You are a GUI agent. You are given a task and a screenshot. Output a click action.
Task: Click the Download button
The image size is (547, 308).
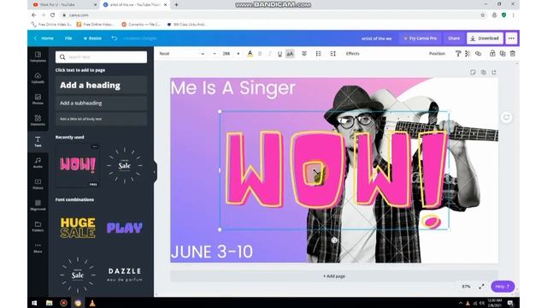485,38
